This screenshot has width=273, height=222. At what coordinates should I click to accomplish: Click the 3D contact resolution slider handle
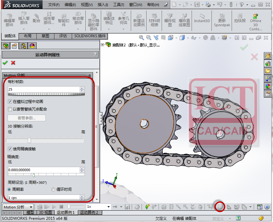click(29, 140)
